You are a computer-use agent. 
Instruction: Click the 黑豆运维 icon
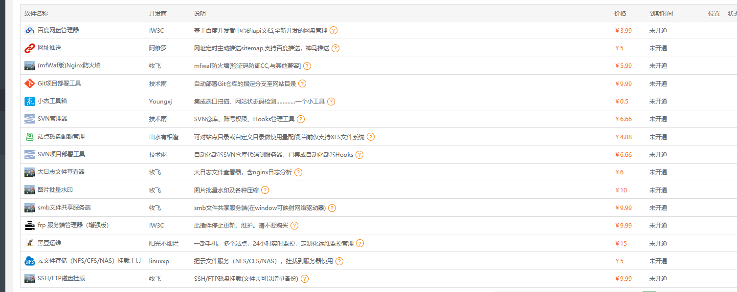[x=29, y=243]
